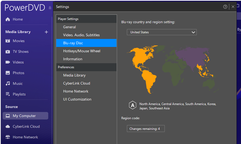Viewport: 241px width, 144px height.
Task: Click the Media Library heading text
Action: pyautogui.click(x=18, y=32)
